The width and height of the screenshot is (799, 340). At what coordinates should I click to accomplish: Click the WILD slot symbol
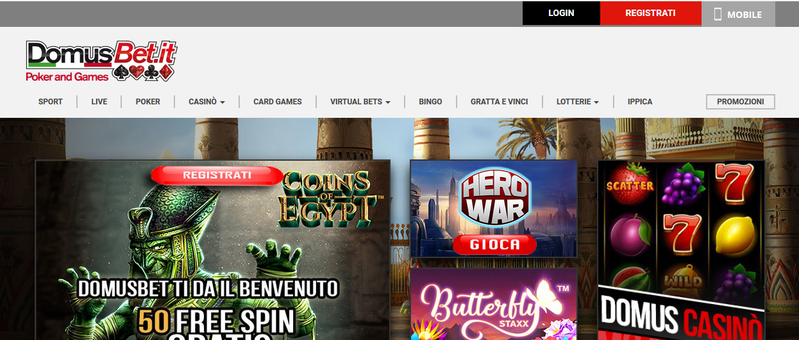tap(682, 280)
